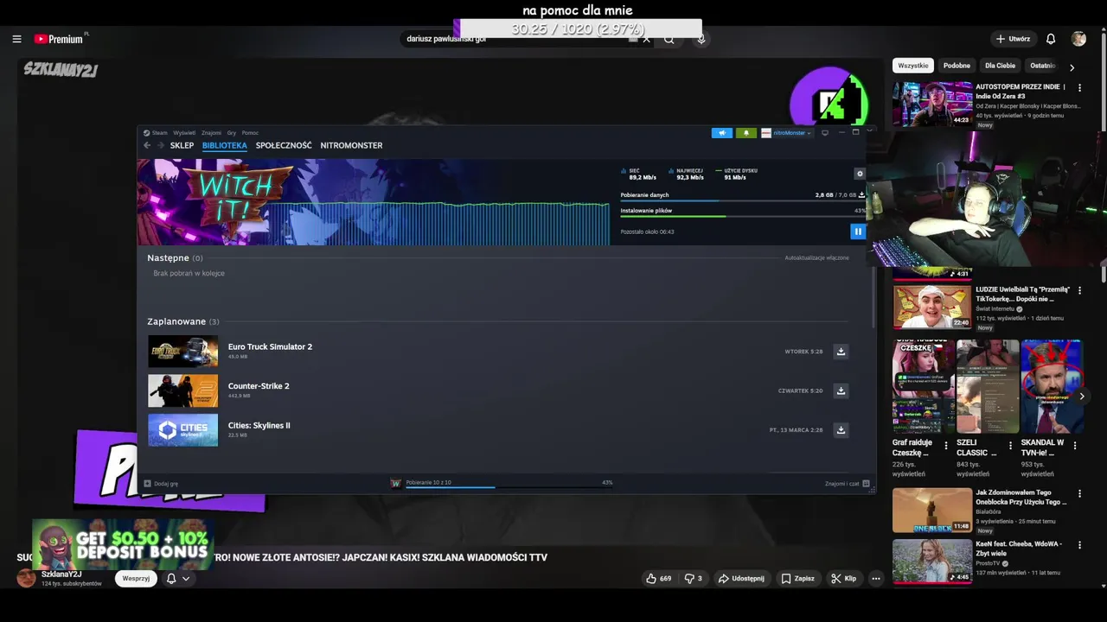Download Counter-Strike 2 update now

pos(840,390)
